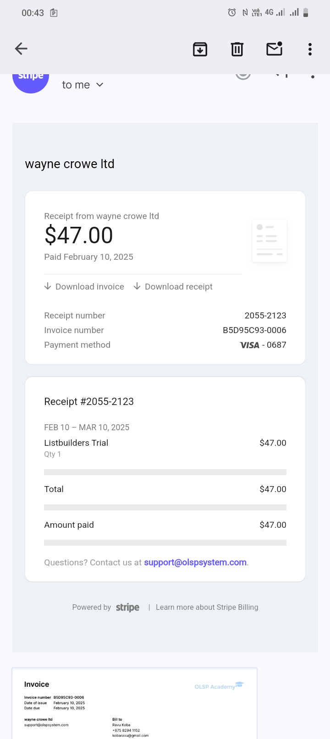Go back using the back arrow

pos(21,49)
